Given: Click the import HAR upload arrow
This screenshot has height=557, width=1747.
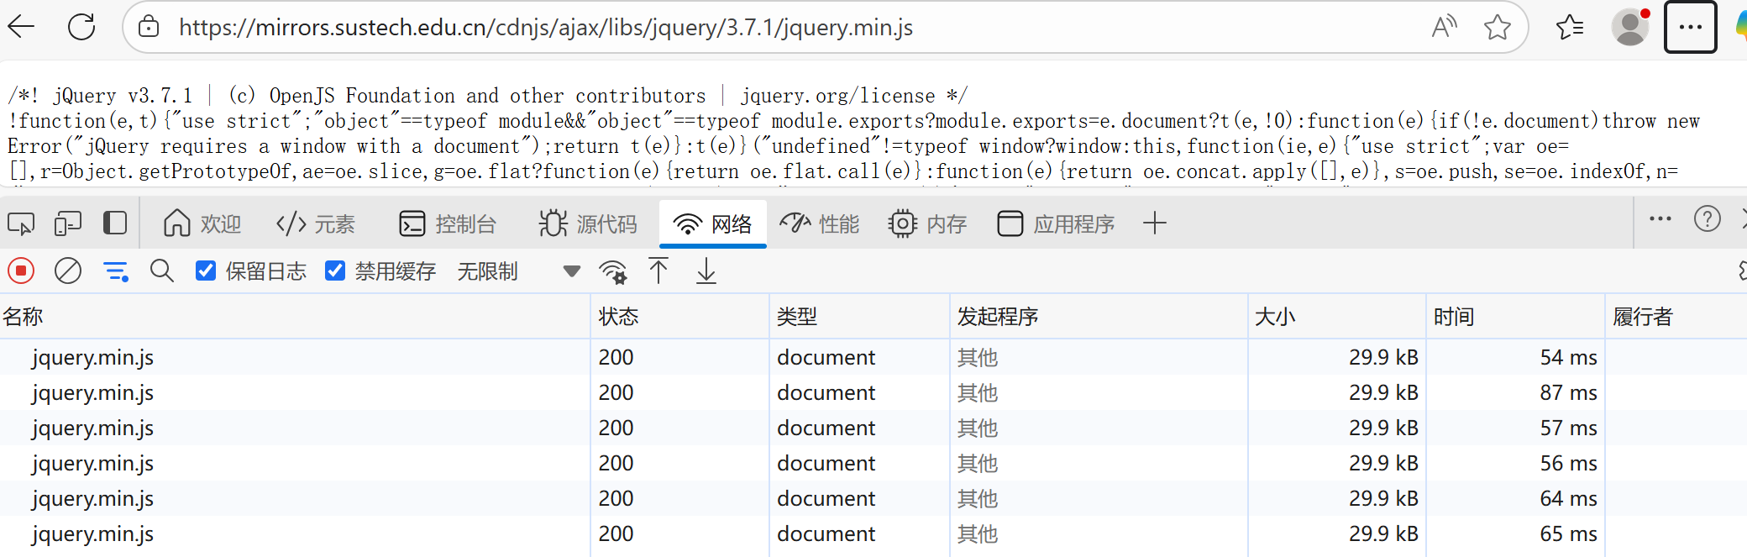Looking at the screenshot, I should (658, 271).
